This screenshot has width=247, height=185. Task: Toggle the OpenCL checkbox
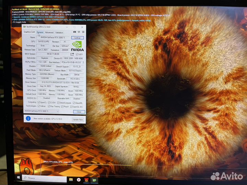[x=39, y=102]
